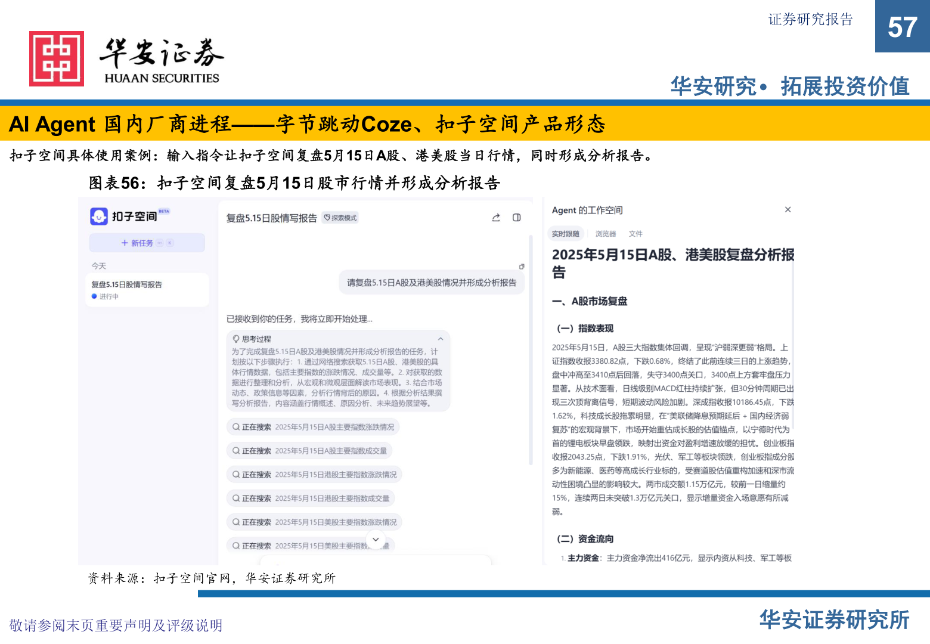Click the Coze Space (扣子空间) logo icon
Image resolution: width=930 pixels, height=644 pixels.
click(99, 216)
